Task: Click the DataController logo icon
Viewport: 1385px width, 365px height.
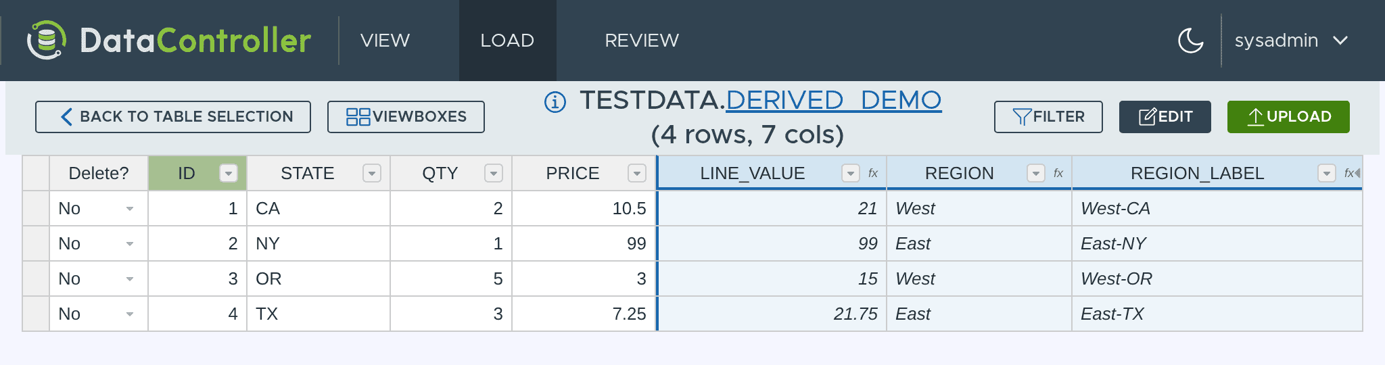Action: point(47,40)
